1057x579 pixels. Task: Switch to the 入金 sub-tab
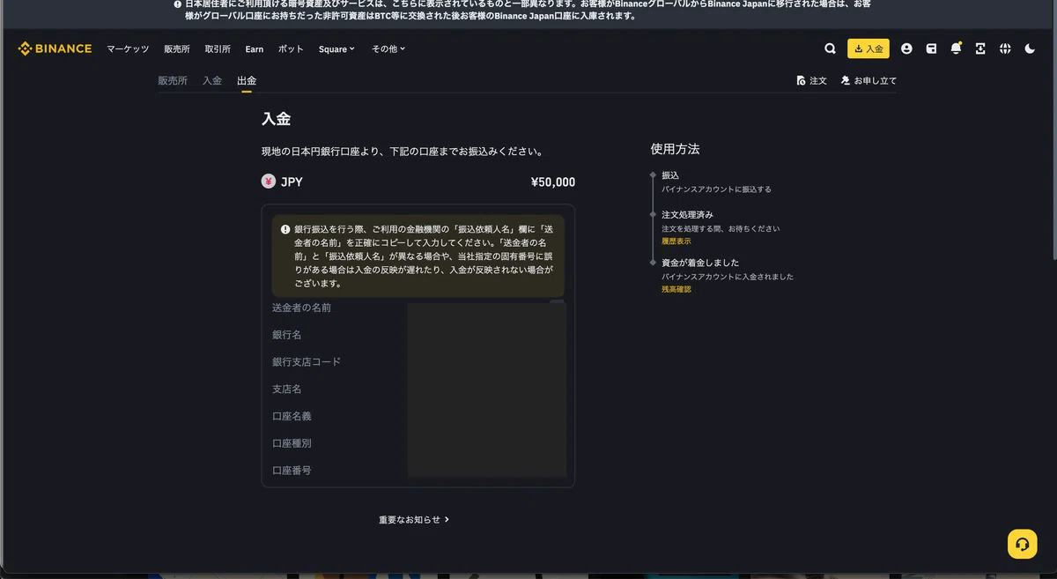(x=212, y=80)
